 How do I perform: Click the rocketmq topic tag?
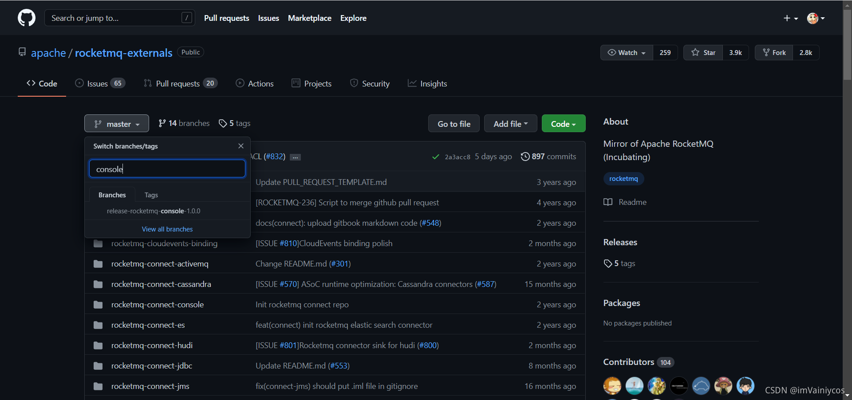coord(623,179)
